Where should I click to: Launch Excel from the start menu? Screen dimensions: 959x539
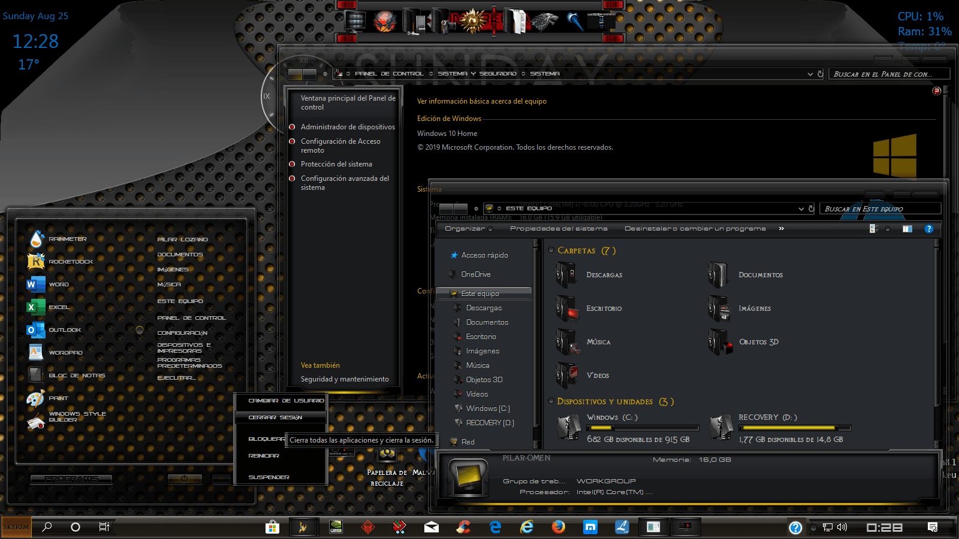(48, 307)
